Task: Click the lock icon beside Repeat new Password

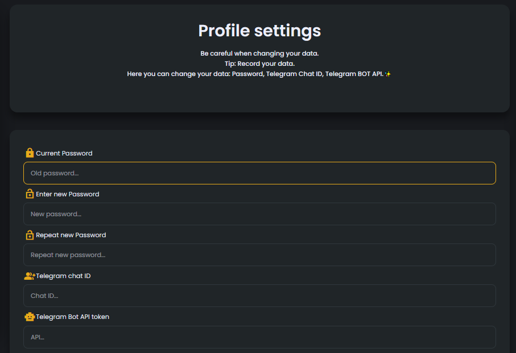Action: (x=30, y=235)
